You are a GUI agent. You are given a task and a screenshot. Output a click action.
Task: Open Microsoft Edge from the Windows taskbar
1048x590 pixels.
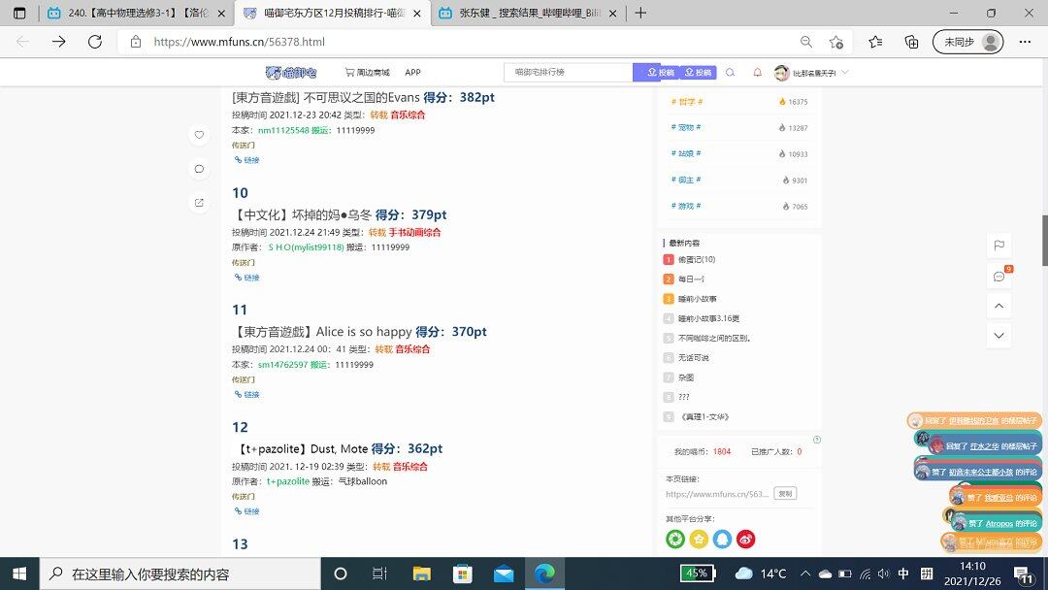545,574
